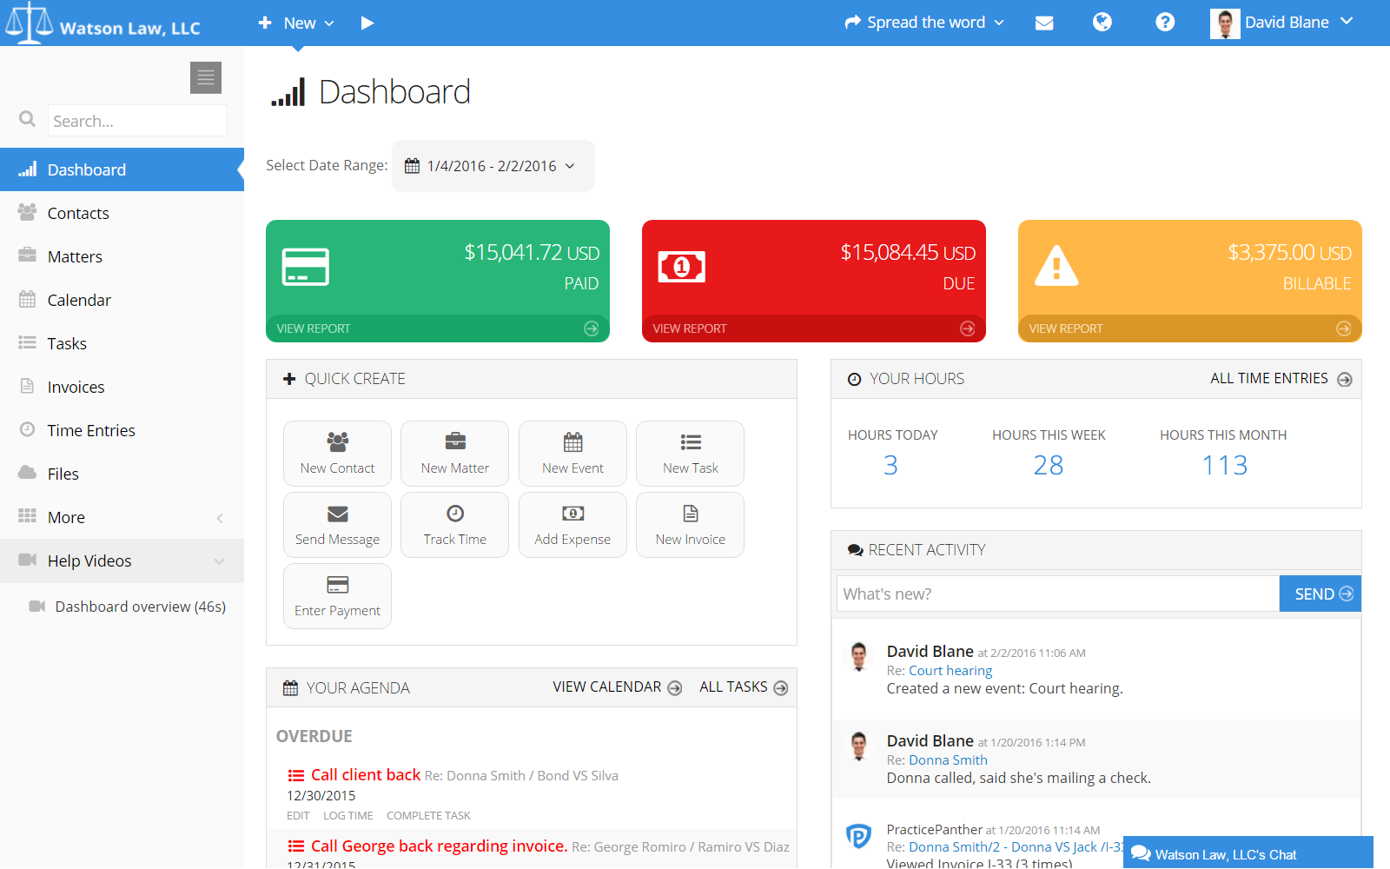1390x869 pixels.
Task: Open the date range 1/4/2016 - 2/2/2016 picker
Action: click(493, 166)
